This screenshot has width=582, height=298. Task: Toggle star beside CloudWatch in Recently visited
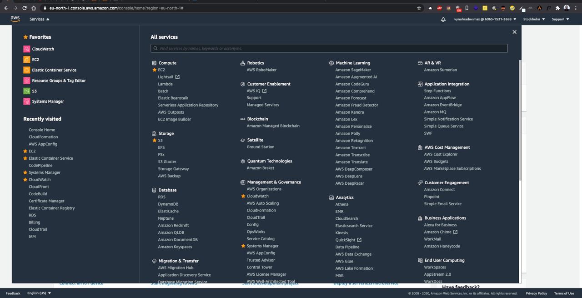25,180
